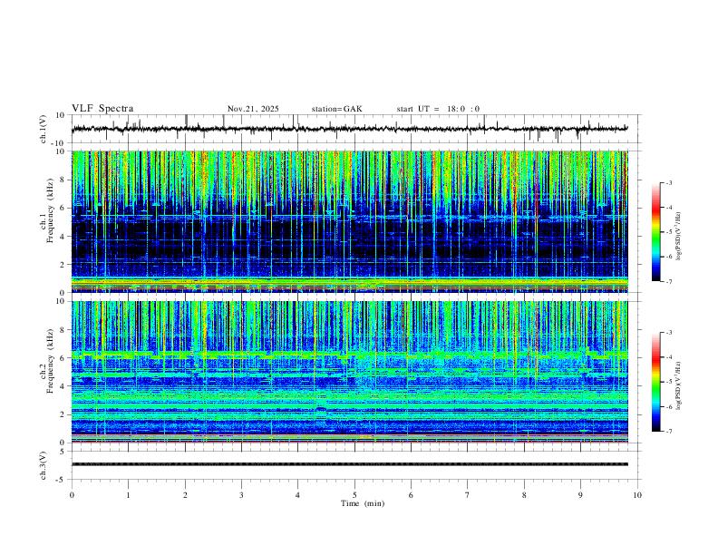Click the "-7" tick on the lower colorbar
The width and height of the screenshot is (718, 555).
(668, 432)
